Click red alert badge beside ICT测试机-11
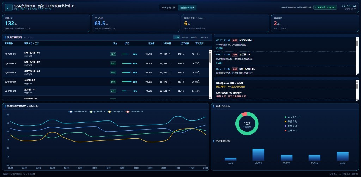This screenshot has width=361, height=177. pyautogui.click(x=234, y=40)
